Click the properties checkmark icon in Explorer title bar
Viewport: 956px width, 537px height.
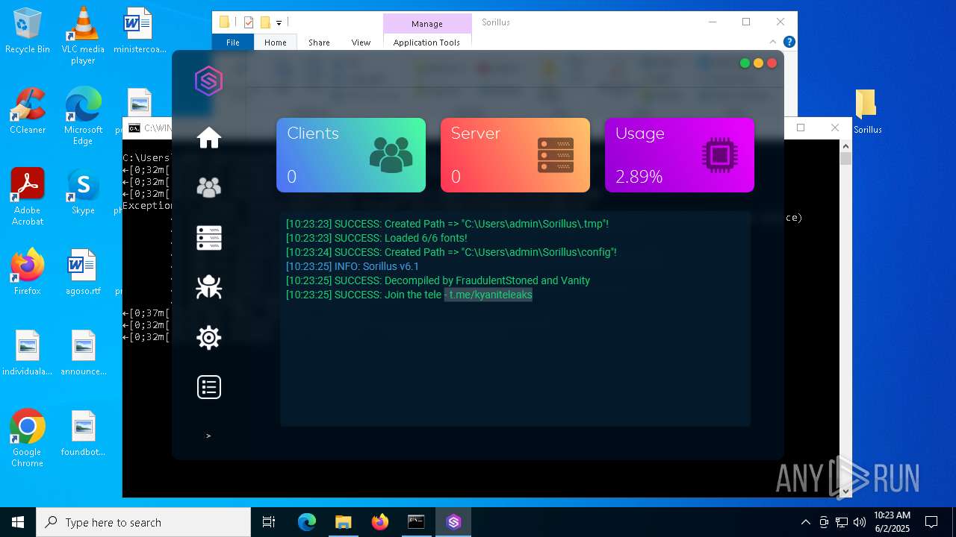click(x=249, y=22)
